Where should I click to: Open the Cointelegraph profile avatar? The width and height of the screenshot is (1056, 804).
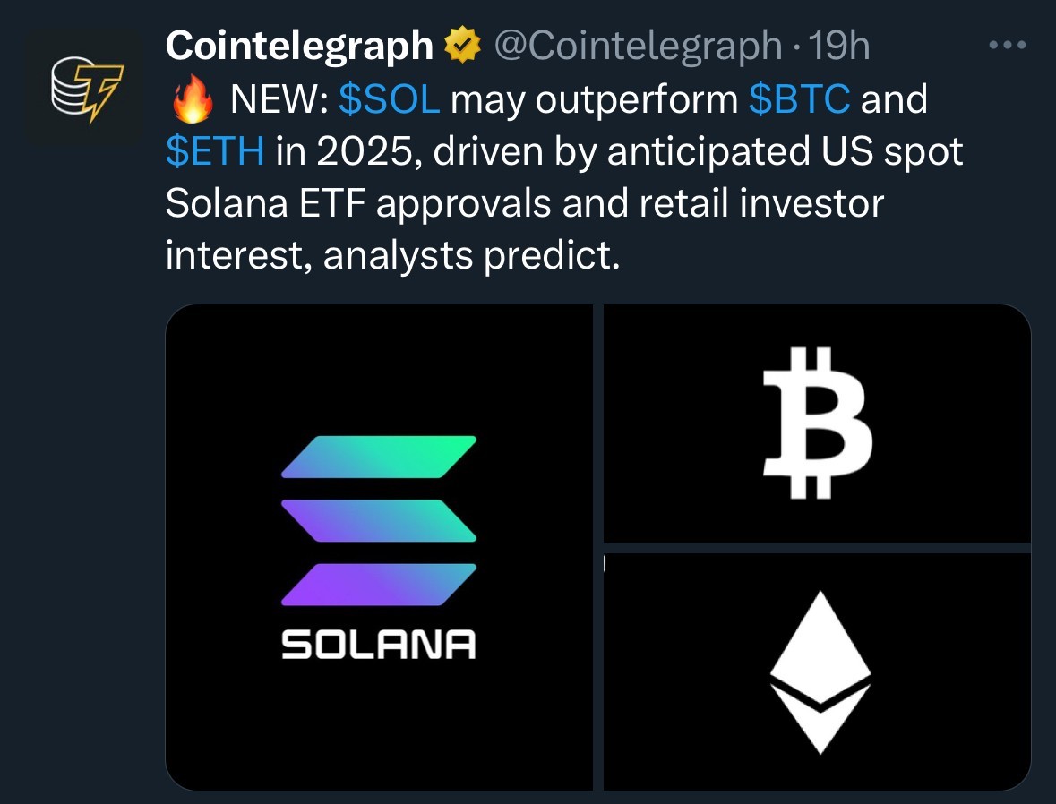point(83,86)
